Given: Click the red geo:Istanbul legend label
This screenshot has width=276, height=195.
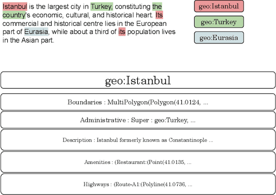Looking at the screenshot, I should [219, 6].
